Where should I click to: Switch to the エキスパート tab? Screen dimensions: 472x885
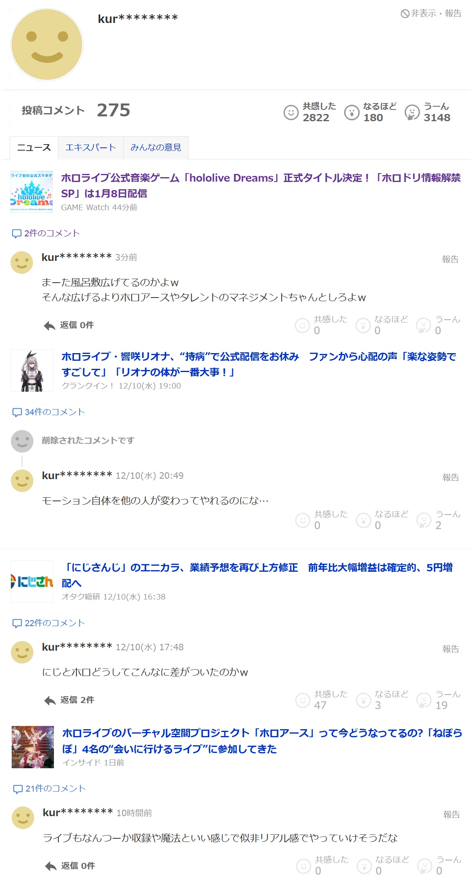tap(91, 148)
